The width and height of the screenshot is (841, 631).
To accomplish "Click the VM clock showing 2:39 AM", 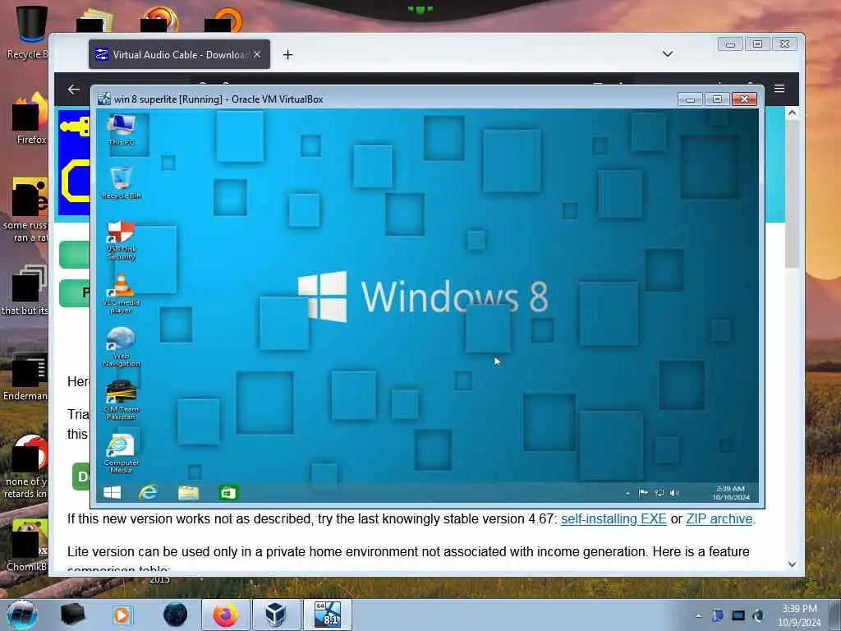I will (x=730, y=493).
